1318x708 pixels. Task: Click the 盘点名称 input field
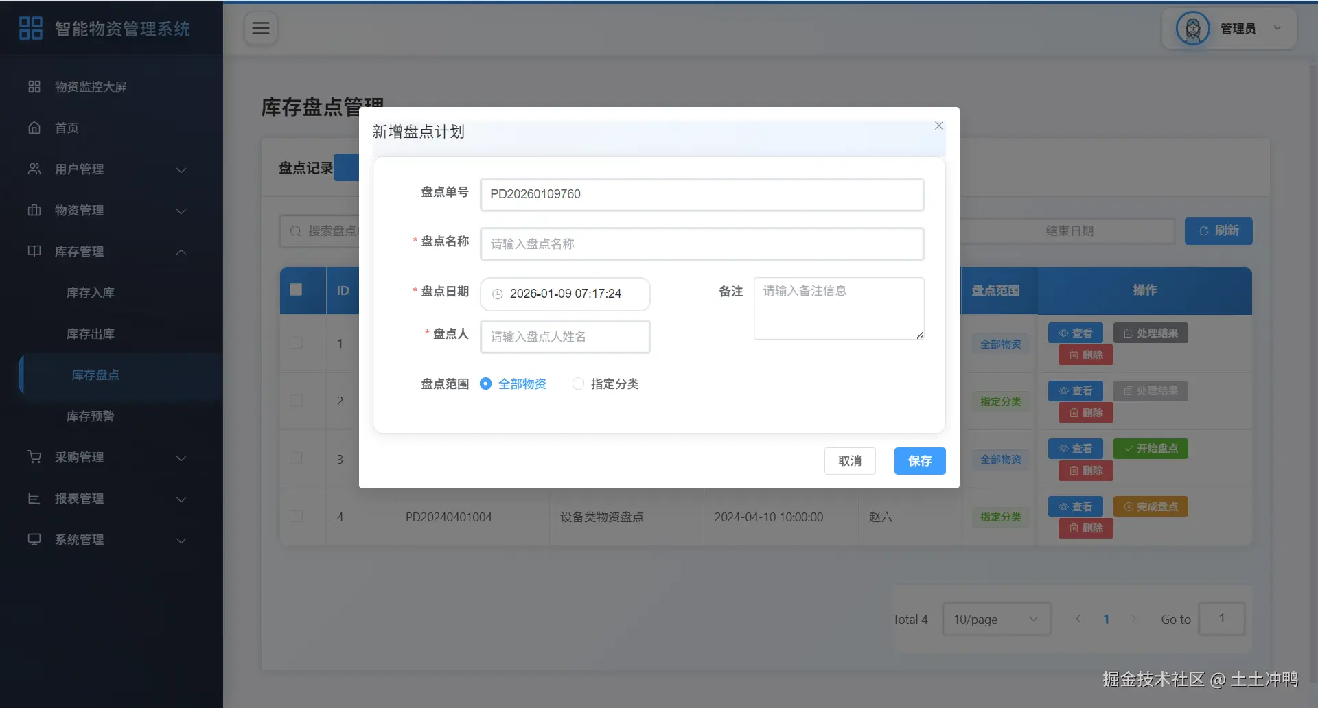[702, 244]
